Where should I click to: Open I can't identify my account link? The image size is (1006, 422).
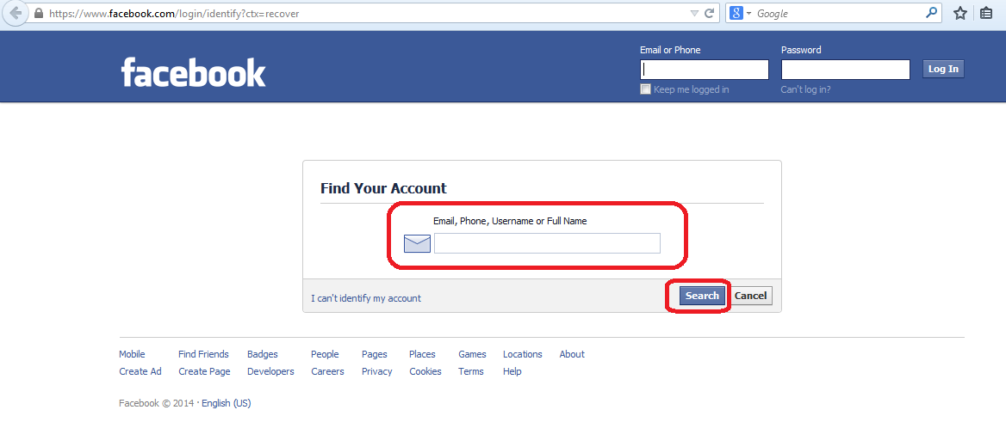click(x=366, y=298)
